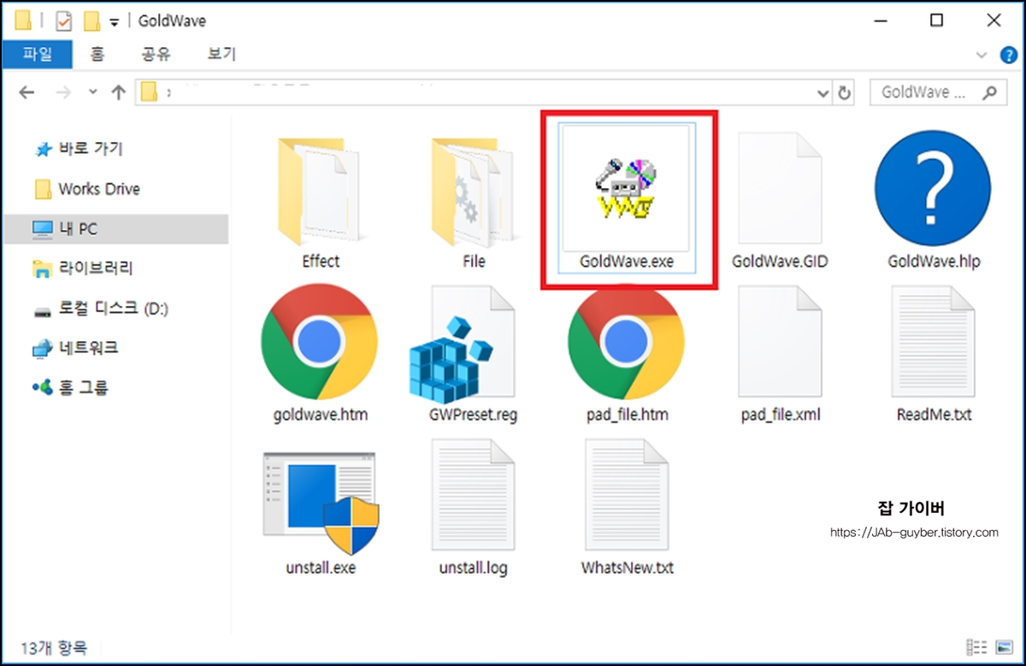Screen dimensions: 1026x666
Task: Select the goldwave.htm Chrome icon
Action: click(320, 342)
